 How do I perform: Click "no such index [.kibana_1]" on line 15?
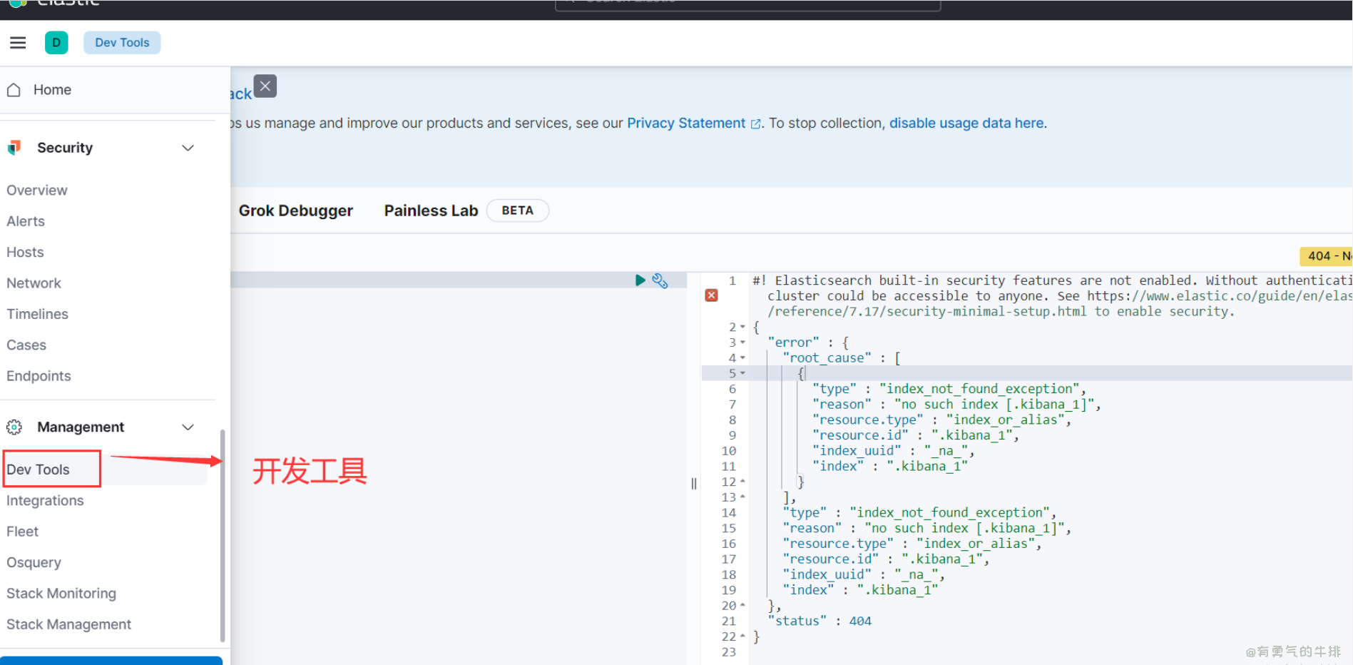click(965, 528)
